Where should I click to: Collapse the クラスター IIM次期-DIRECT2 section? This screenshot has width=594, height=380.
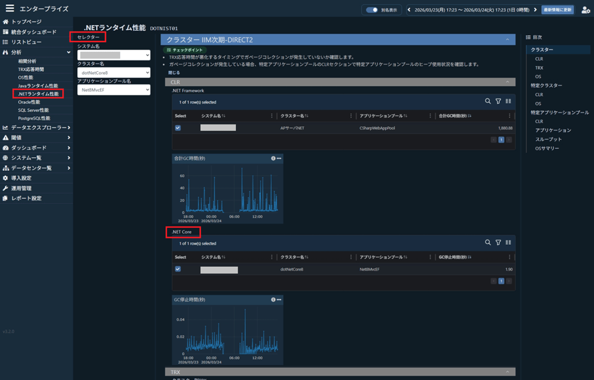(x=507, y=40)
